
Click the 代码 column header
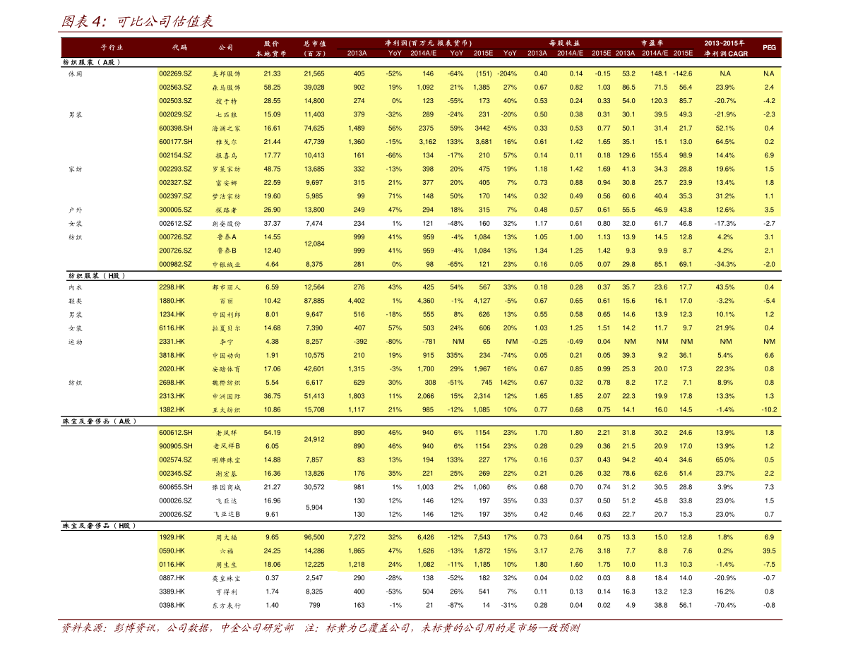coord(179,47)
